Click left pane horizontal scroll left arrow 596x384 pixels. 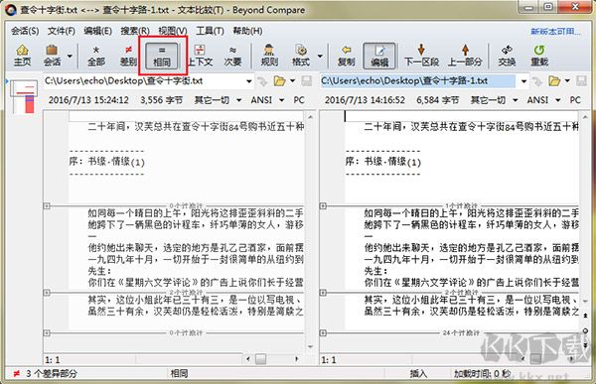click(x=248, y=359)
